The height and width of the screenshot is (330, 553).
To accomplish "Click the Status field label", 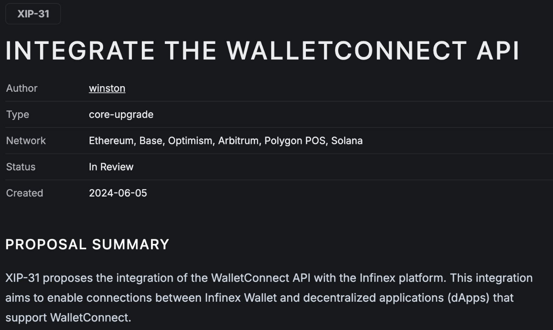I will tap(21, 167).
